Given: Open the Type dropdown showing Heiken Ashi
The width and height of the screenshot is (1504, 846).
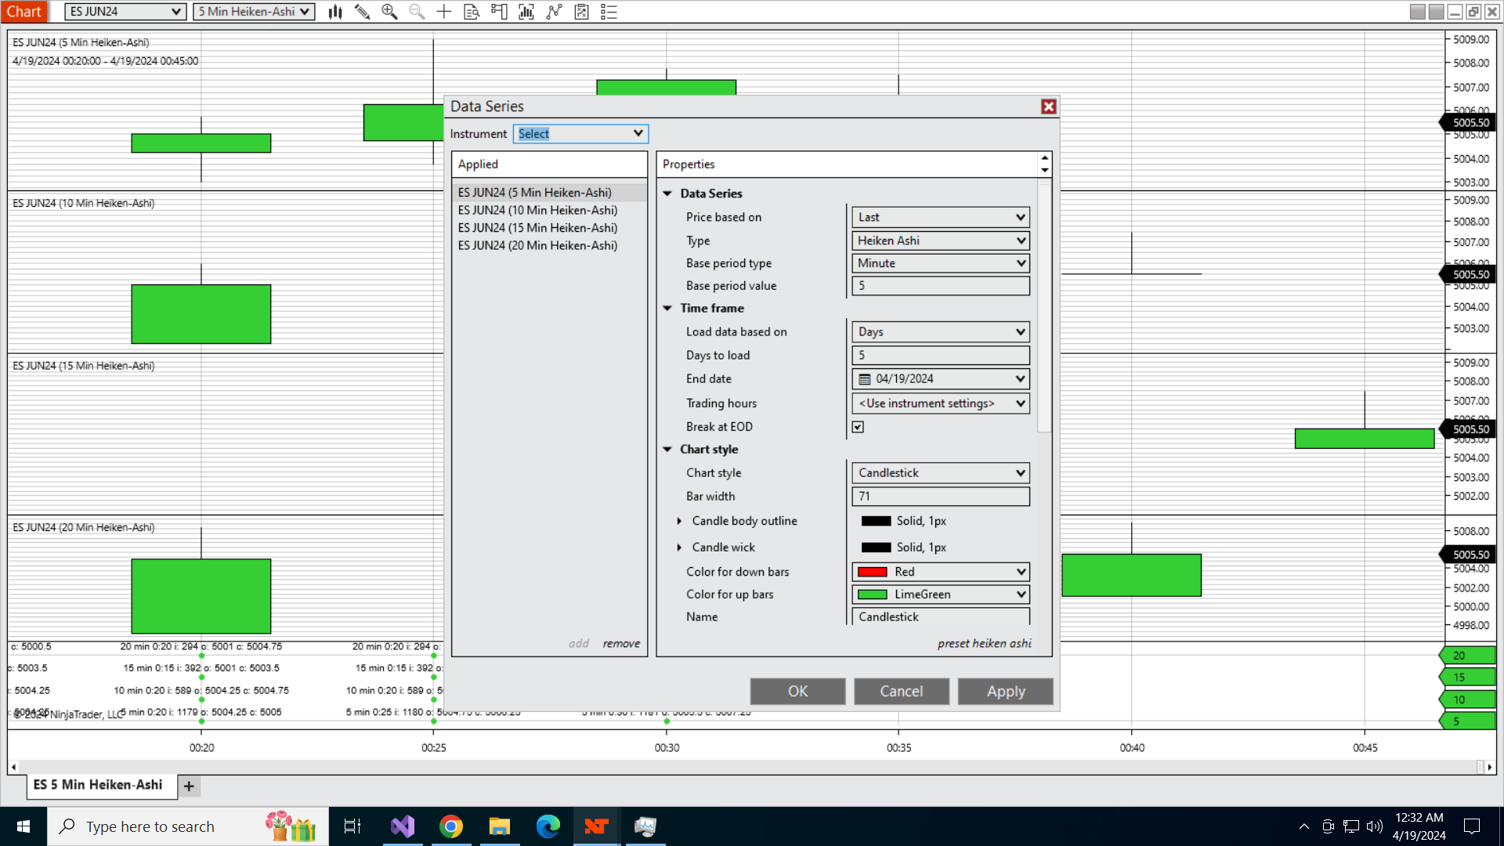Looking at the screenshot, I should pos(940,240).
